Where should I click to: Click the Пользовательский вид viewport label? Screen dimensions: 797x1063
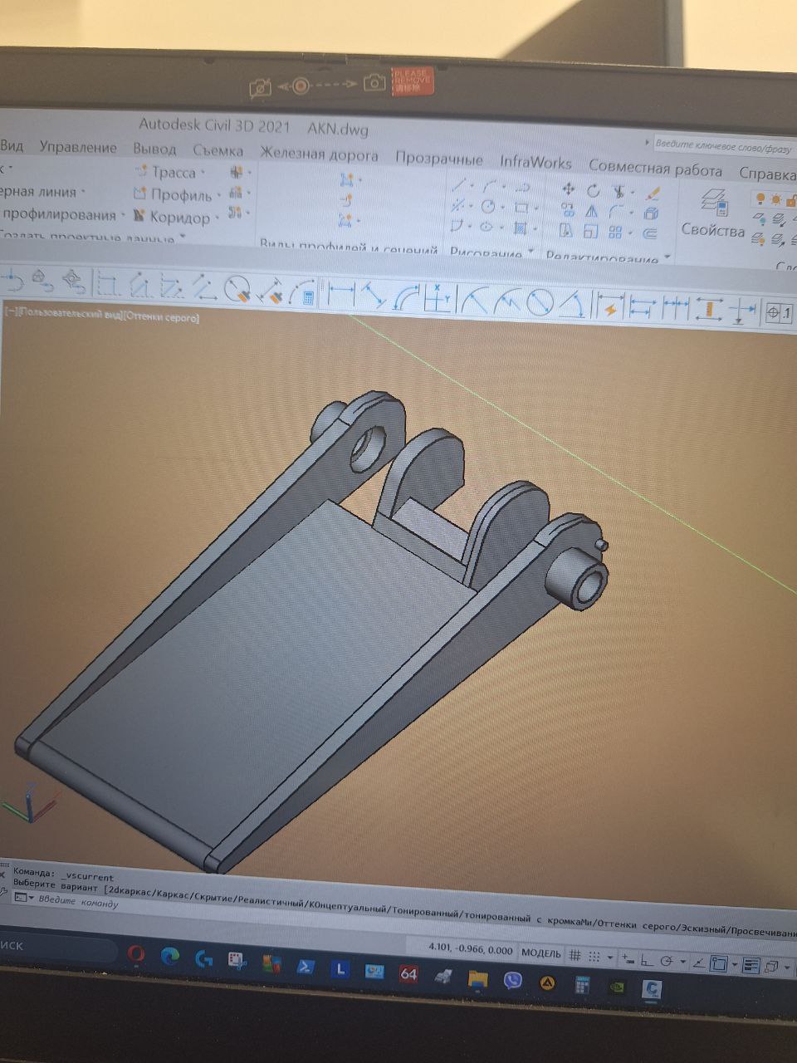coord(70,313)
